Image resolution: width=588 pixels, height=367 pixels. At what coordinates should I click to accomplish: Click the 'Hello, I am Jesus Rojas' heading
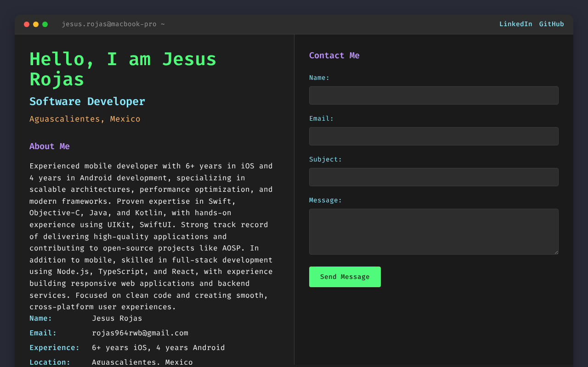click(x=123, y=69)
